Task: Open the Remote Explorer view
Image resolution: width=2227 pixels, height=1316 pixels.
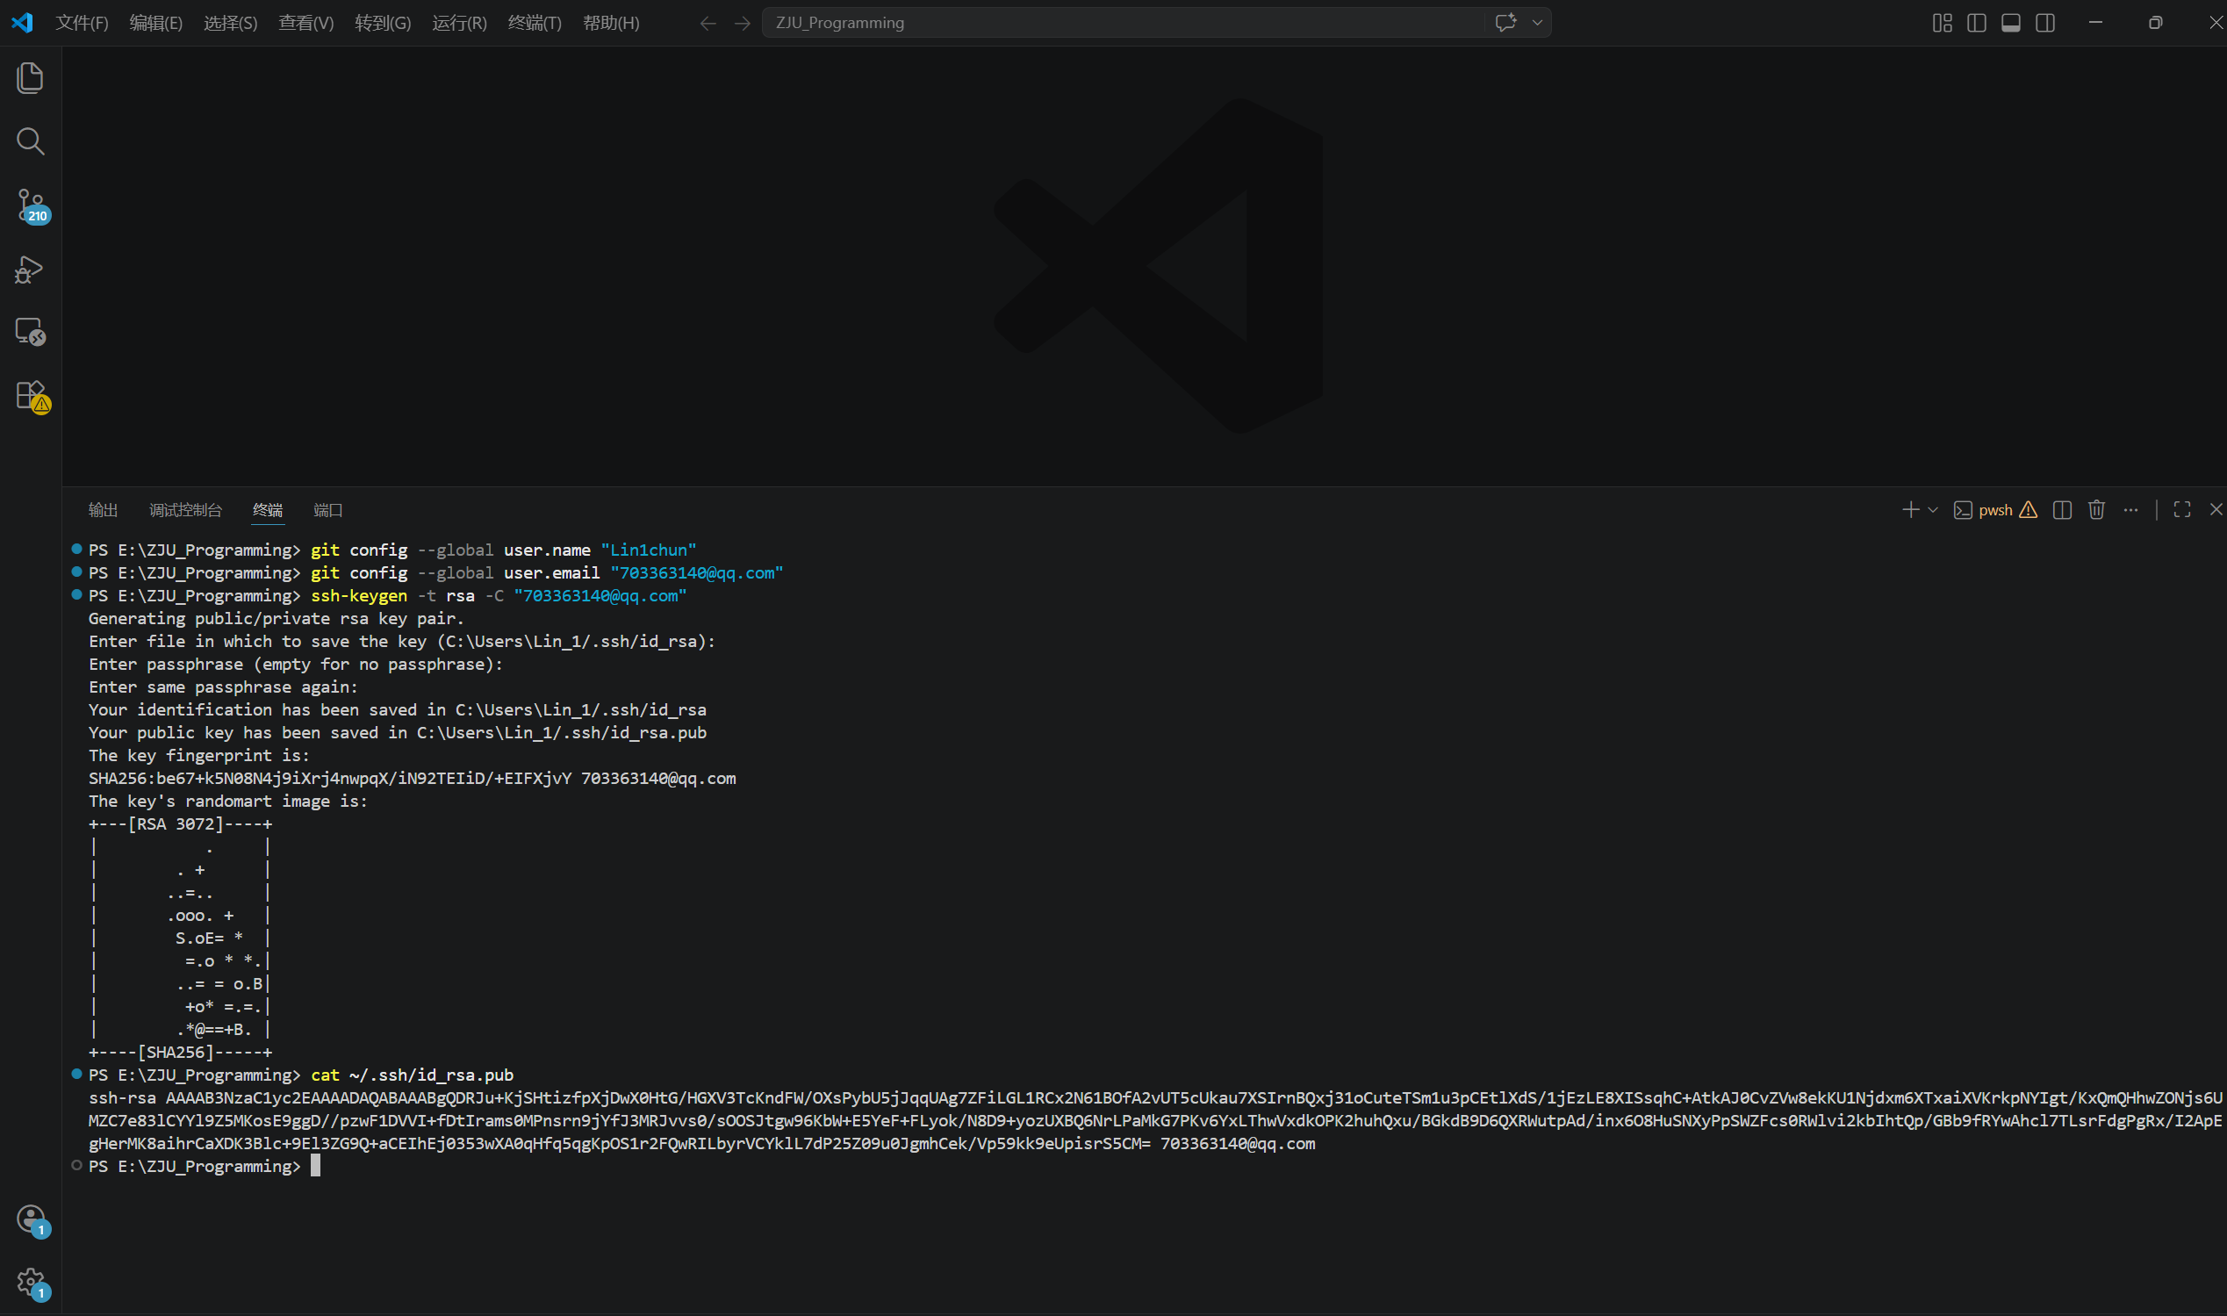Action: (x=30, y=332)
